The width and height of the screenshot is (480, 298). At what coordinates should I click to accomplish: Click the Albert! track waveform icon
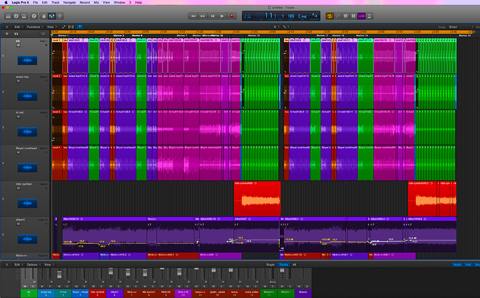tap(27, 239)
